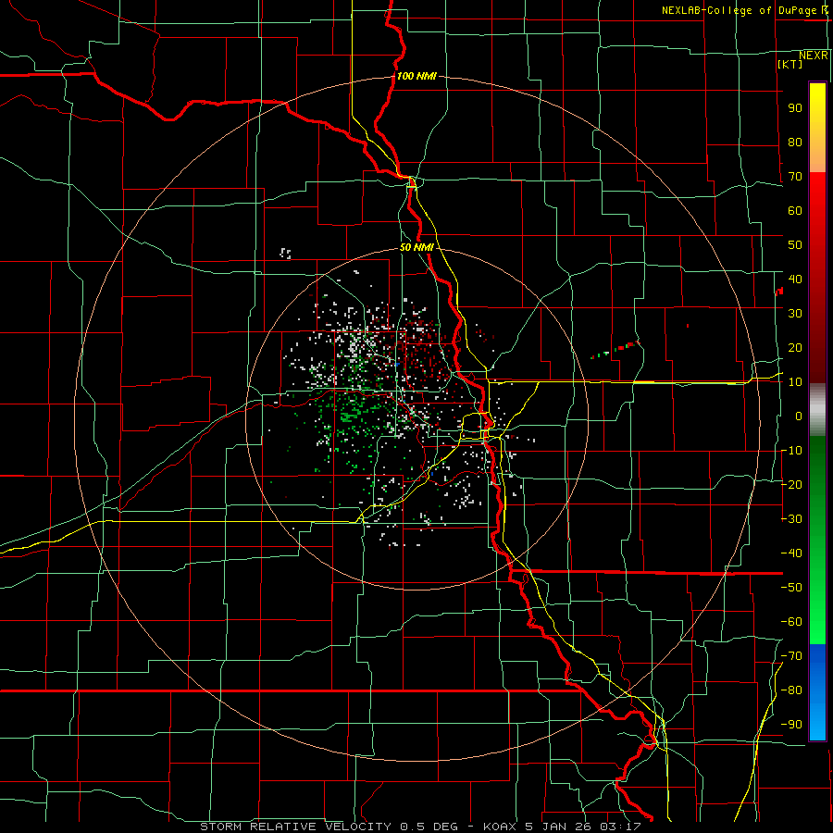Click the -70 scale label
833x833 pixels.
[x=791, y=656]
